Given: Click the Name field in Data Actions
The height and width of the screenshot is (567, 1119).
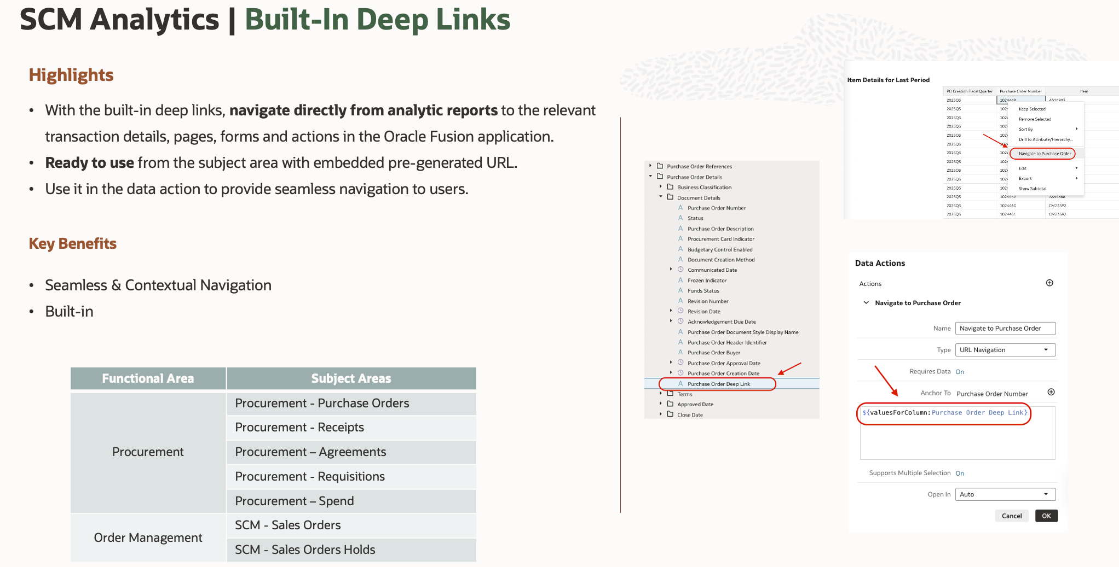Looking at the screenshot, I should pos(1005,328).
